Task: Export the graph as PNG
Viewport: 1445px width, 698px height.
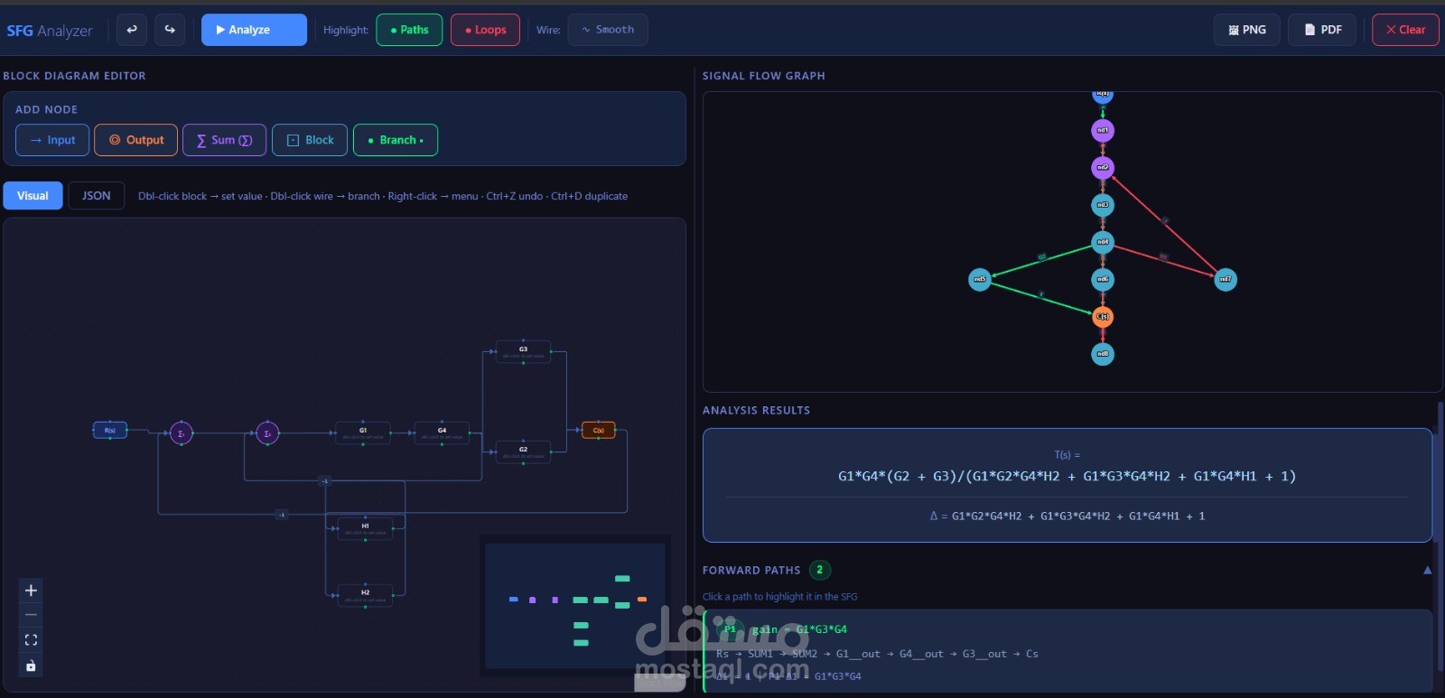Action: [1247, 30]
